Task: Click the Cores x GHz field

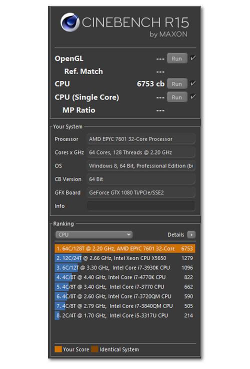Action: tap(141, 152)
